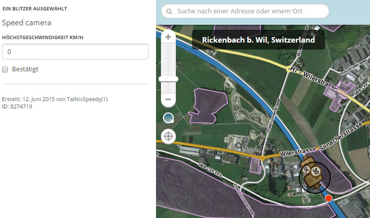Click the crosshair geolocation button
Viewport: 370px width, 218px height.
click(x=168, y=136)
